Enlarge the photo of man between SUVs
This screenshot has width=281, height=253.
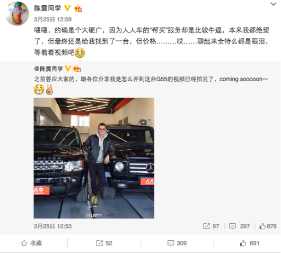pyautogui.click(x=94, y=158)
